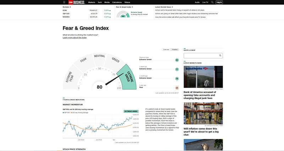
Task: Open Live TV in the header
Action: pos(205,2)
